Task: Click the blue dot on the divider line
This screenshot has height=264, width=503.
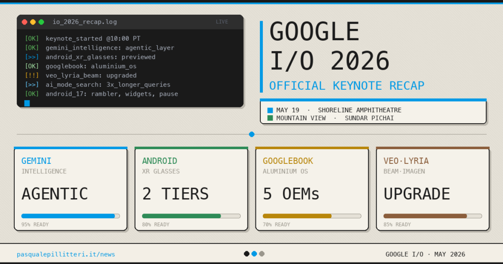Action: coord(252,134)
